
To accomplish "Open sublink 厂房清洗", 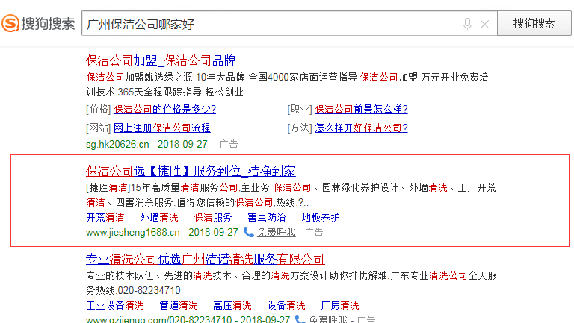I will click(x=340, y=305).
